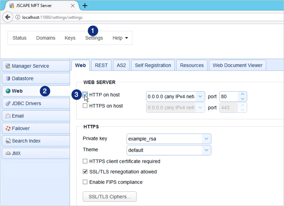284x206 pixels.
Task: Expand the Help menu
Action: (120, 38)
